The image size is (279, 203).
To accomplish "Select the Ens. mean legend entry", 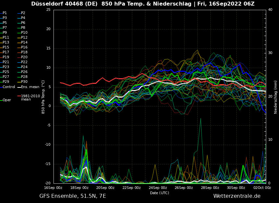I will 30,87.
